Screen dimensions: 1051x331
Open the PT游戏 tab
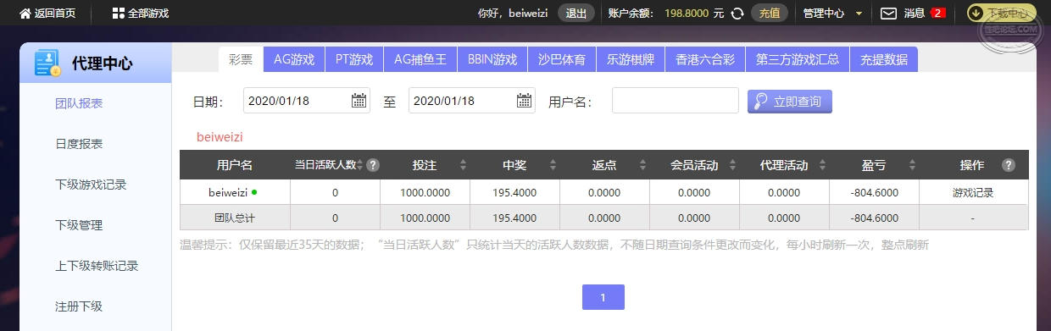click(354, 59)
